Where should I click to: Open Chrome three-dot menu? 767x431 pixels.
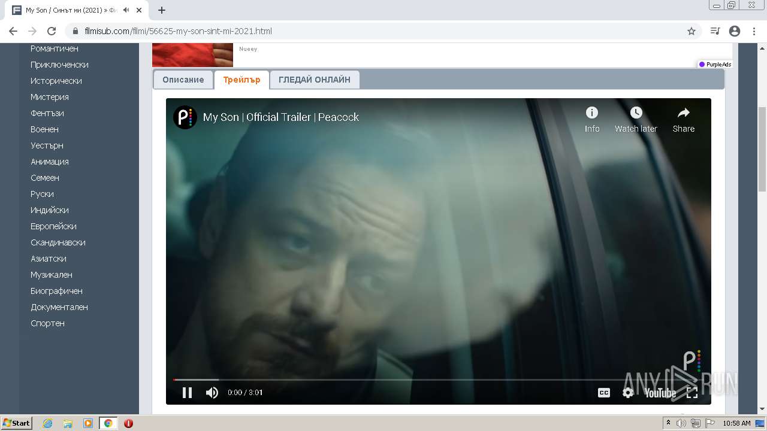click(754, 31)
